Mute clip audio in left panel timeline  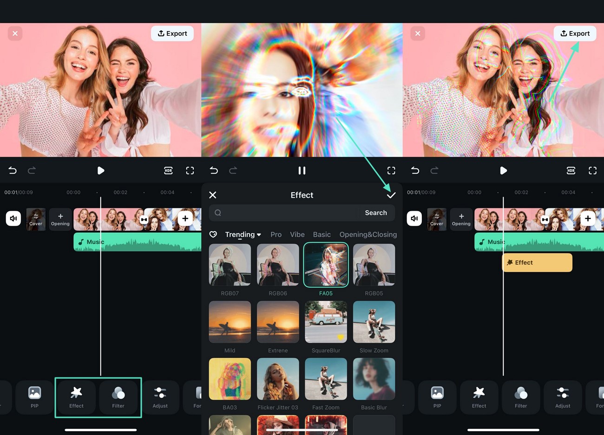click(13, 218)
